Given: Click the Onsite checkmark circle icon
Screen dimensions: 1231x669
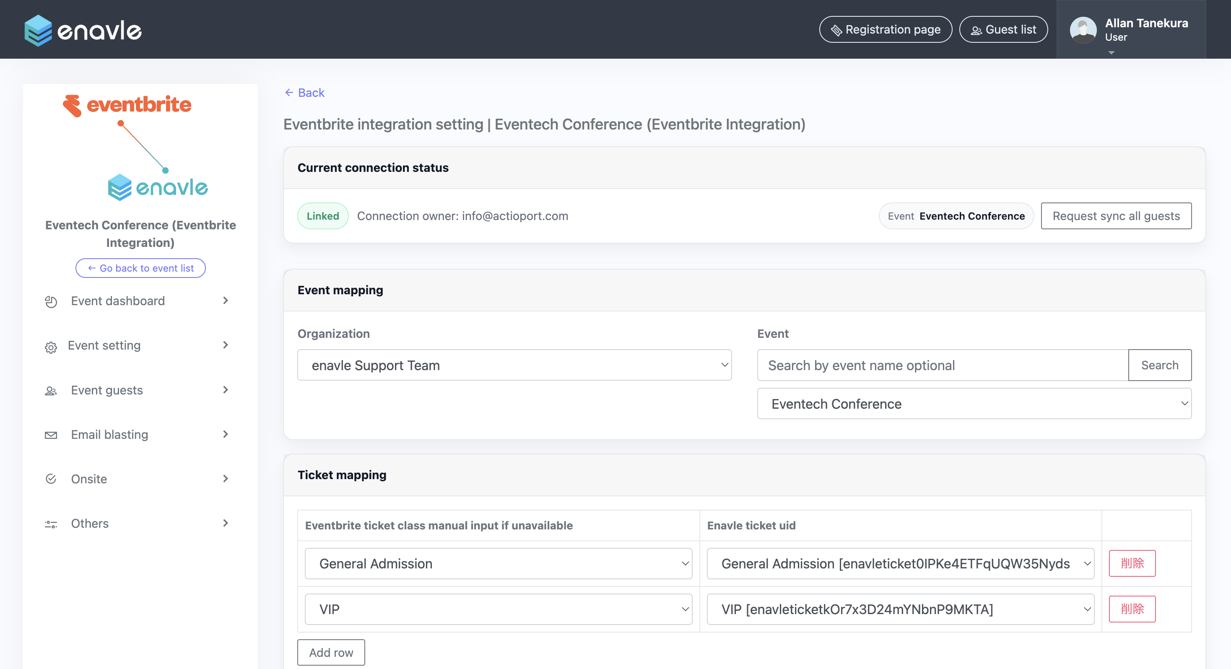Looking at the screenshot, I should [51, 479].
